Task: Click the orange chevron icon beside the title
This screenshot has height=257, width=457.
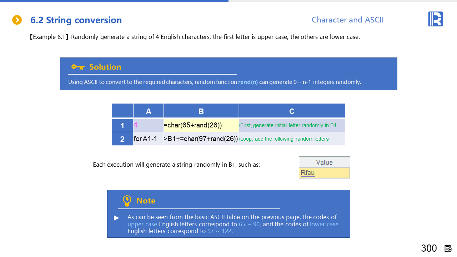Action: [x=17, y=20]
